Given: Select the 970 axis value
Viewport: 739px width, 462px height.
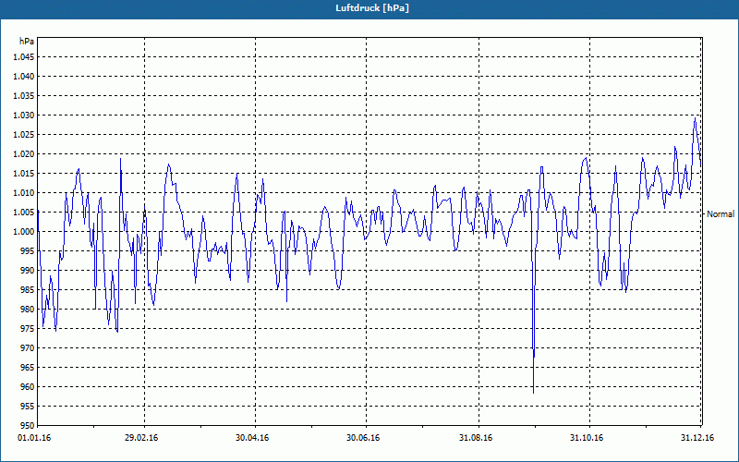Looking at the screenshot, I should pyautogui.click(x=28, y=348).
